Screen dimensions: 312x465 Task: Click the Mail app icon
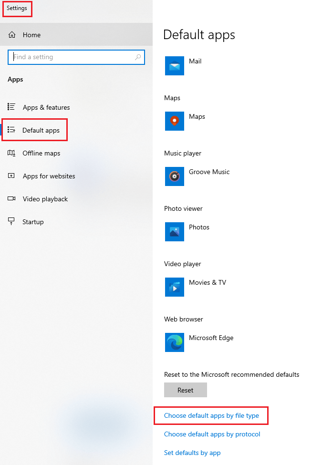(175, 66)
